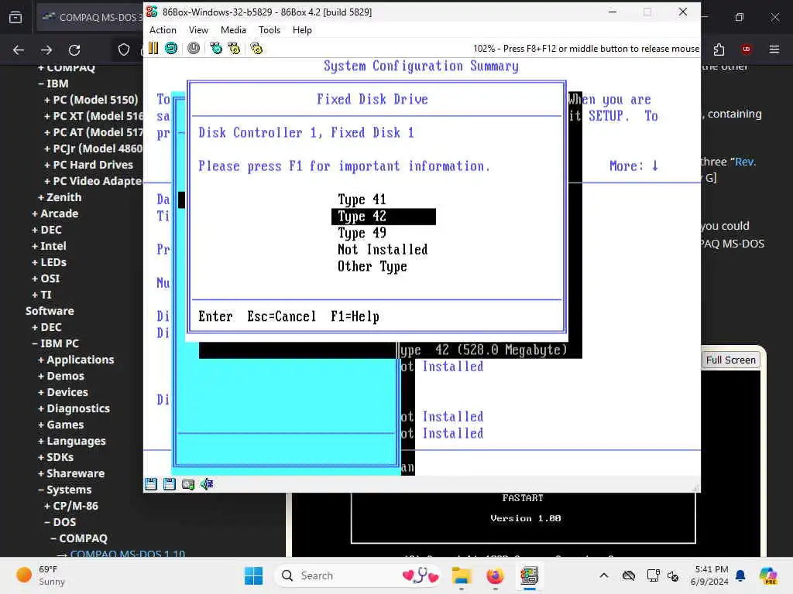Follow the "Rev." link in article

point(746,162)
